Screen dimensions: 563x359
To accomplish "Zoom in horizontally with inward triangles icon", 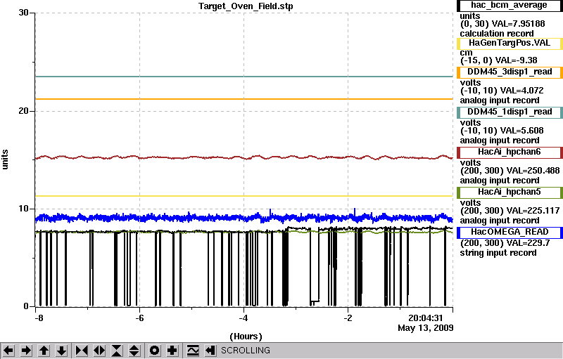I will (x=82, y=351).
